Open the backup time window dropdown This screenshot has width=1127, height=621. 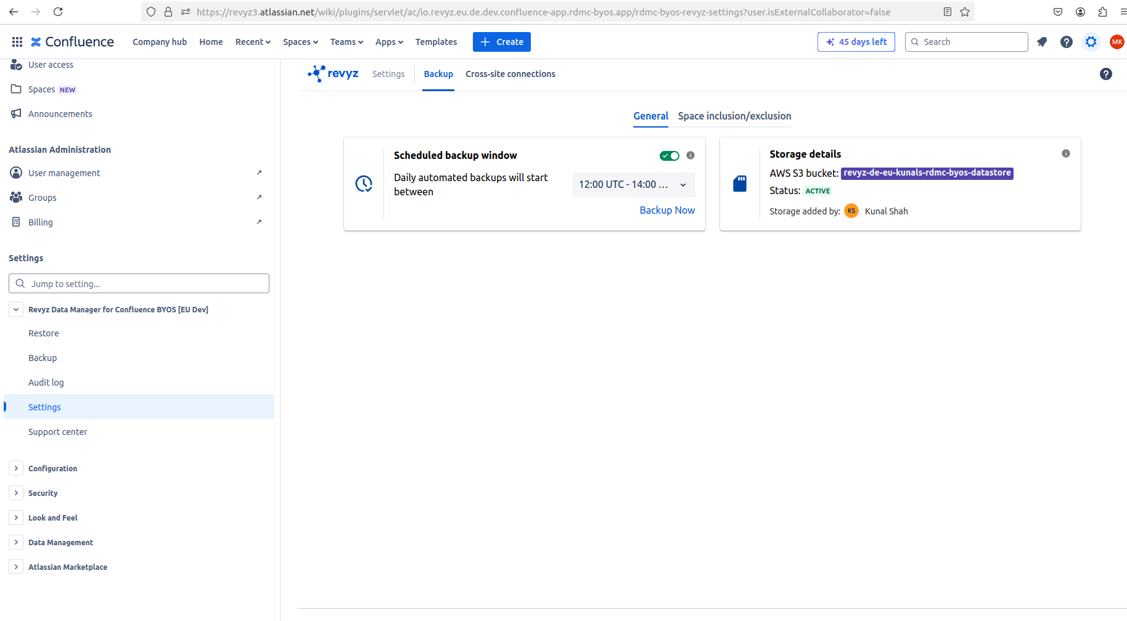634,185
